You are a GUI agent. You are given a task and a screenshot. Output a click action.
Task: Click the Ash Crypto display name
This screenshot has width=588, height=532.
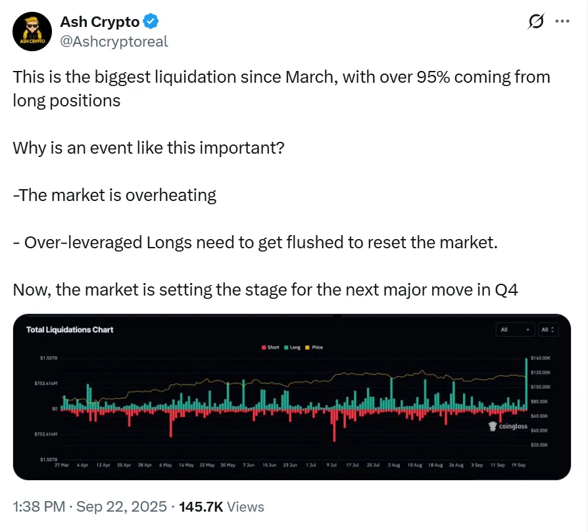(99, 22)
